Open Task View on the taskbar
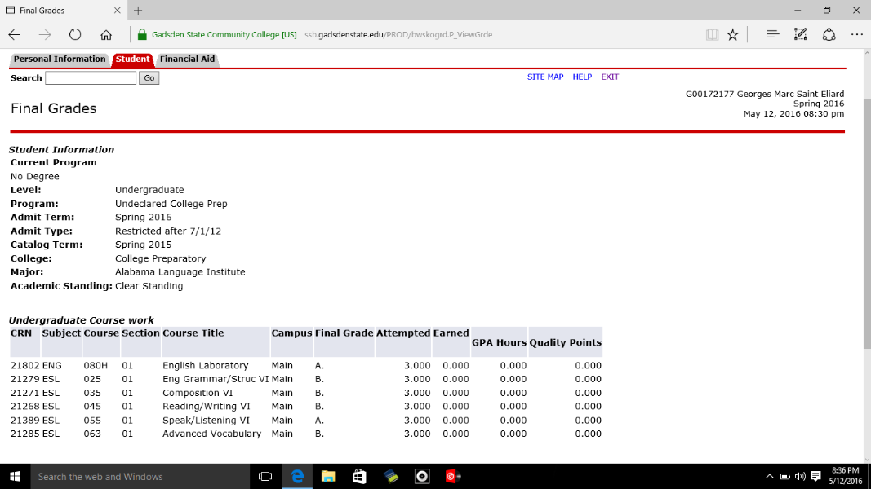The image size is (871, 489). pos(265,476)
